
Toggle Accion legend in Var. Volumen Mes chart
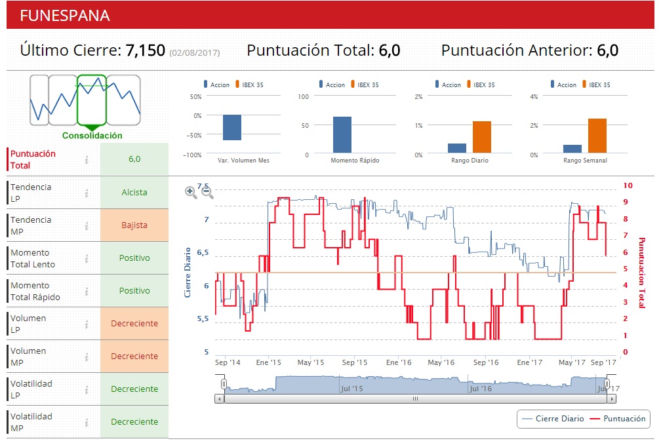tap(216, 85)
